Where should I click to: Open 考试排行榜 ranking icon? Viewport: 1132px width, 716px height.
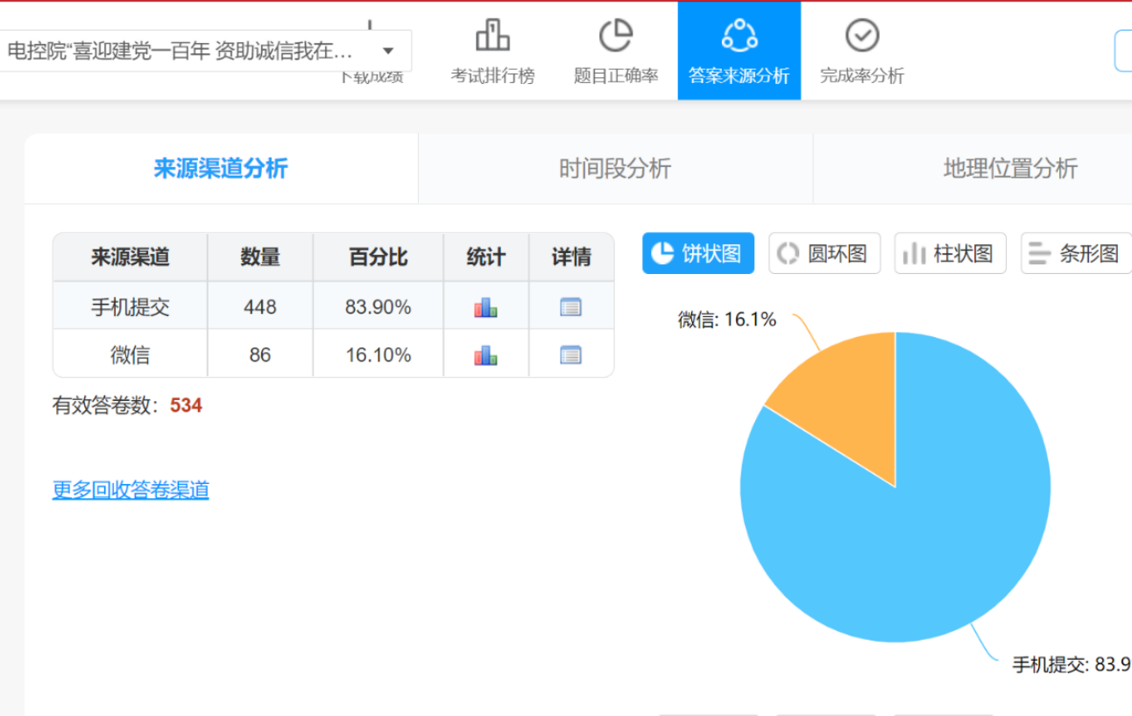coord(492,36)
